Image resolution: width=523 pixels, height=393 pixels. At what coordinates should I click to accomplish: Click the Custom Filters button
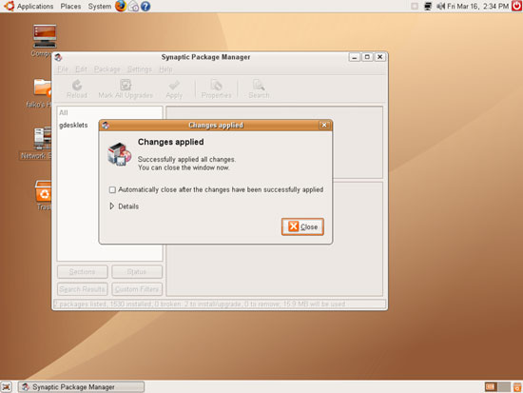[137, 289]
